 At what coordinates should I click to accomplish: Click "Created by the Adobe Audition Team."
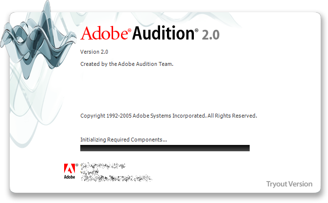coord(127,64)
